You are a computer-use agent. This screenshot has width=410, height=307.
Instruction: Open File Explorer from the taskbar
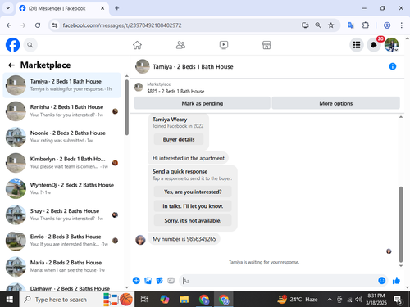click(x=184, y=300)
